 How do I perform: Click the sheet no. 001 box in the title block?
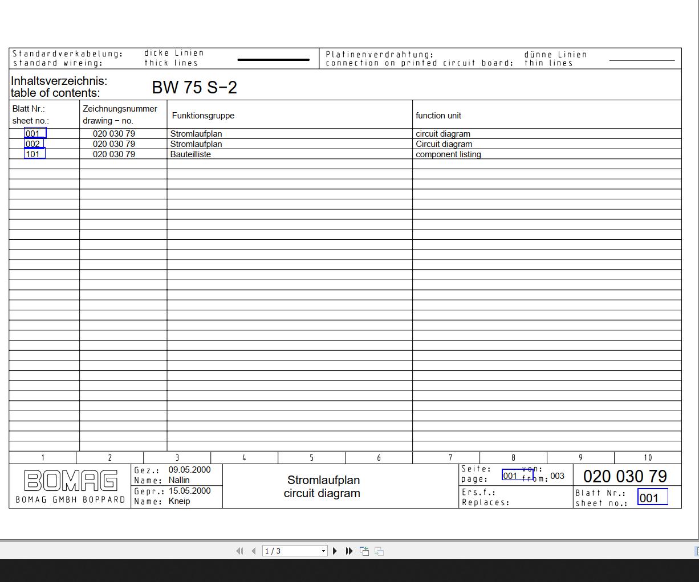click(x=652, y=497)
